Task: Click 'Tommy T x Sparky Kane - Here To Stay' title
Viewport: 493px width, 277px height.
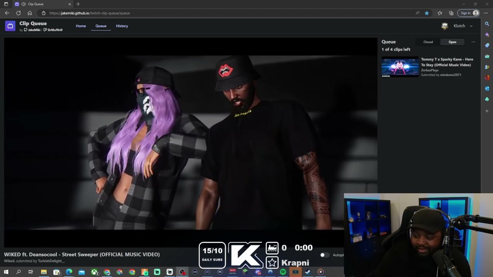Action: (447, 62)
